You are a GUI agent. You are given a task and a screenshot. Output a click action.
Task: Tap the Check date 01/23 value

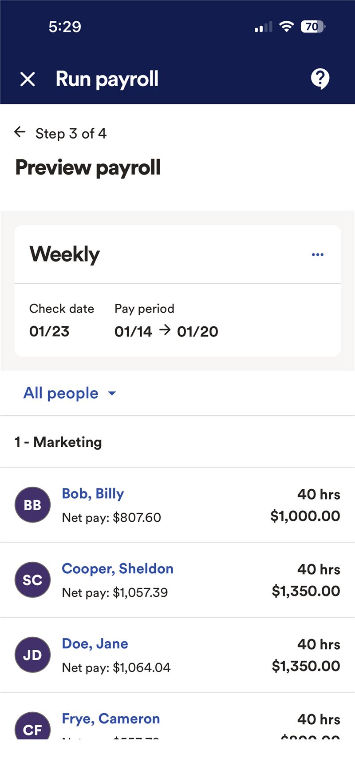point(49,331)
